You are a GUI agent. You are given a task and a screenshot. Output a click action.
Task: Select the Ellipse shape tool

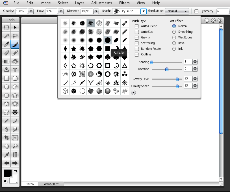[x=6, y=87]
